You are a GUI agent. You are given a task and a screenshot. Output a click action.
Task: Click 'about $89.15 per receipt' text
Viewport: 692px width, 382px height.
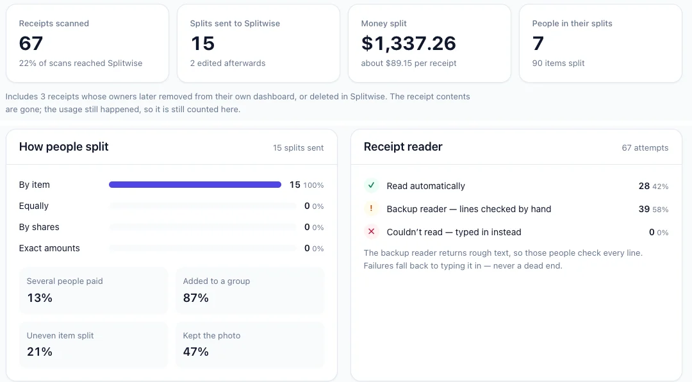[409, 63]
